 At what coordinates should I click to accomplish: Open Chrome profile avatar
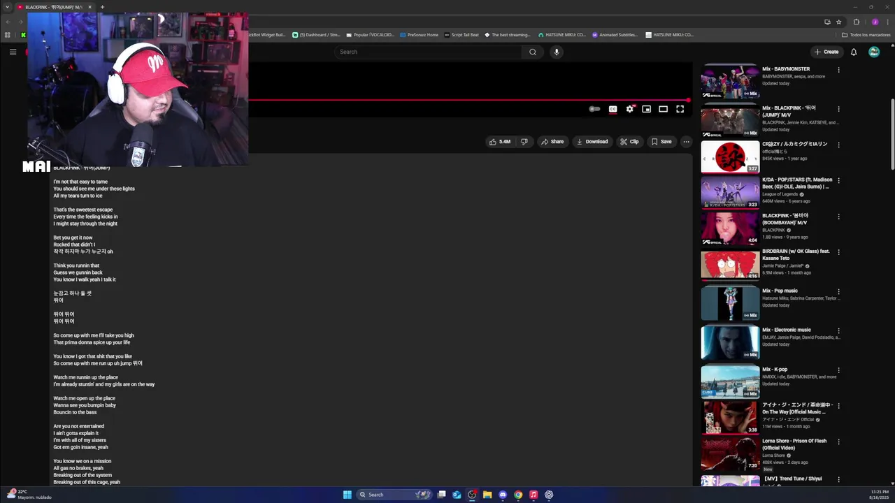tap(875, 22)
